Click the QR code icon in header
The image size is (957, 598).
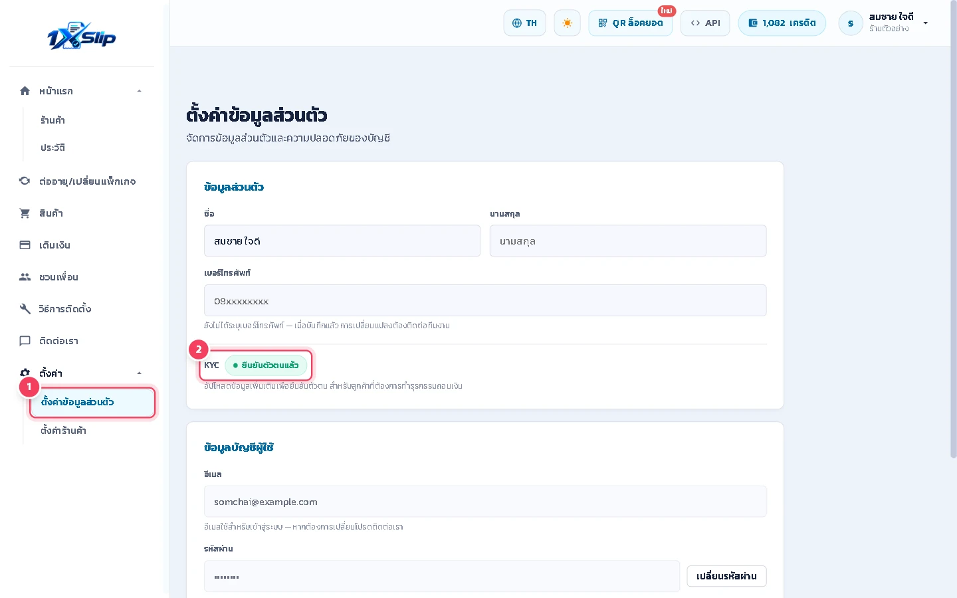(x=603, y=23)
